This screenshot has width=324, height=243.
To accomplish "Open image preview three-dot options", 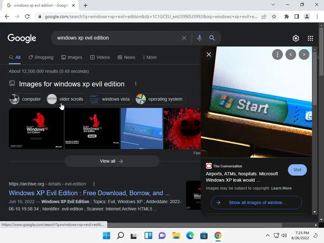I will [x=277, y=54].
